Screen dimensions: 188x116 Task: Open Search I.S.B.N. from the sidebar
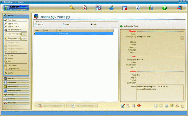[x=13, y=27]
